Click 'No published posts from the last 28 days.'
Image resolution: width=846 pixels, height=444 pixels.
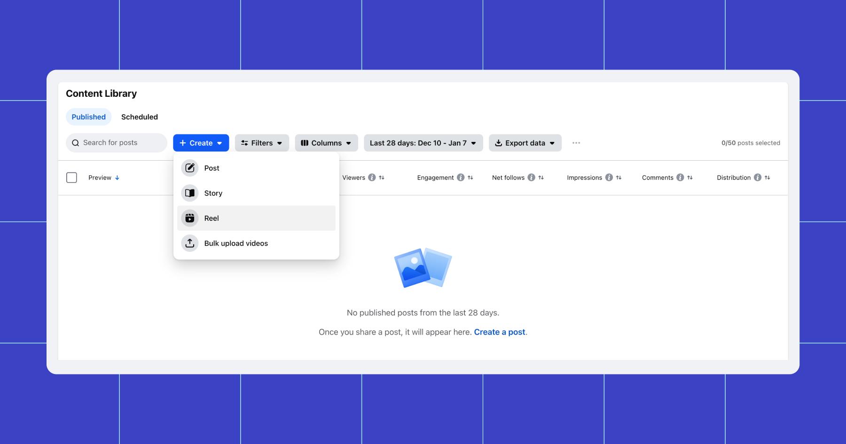coord(423,312)
